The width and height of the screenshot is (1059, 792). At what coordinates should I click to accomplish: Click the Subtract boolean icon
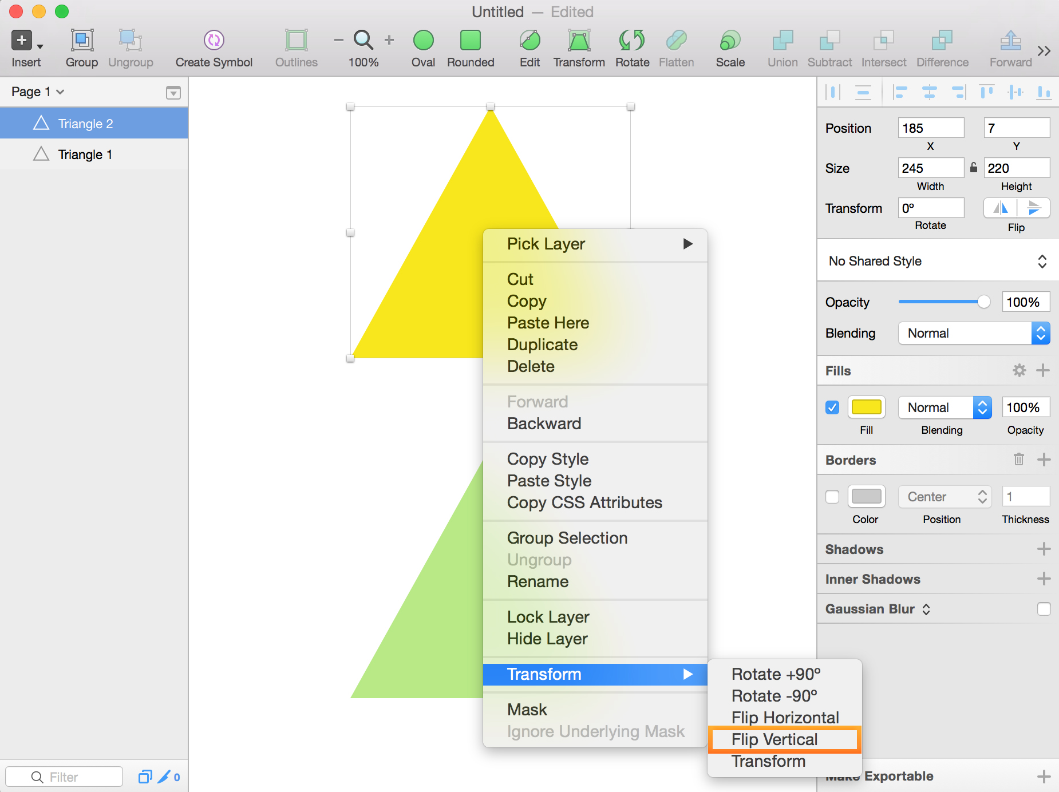(829, 41)
